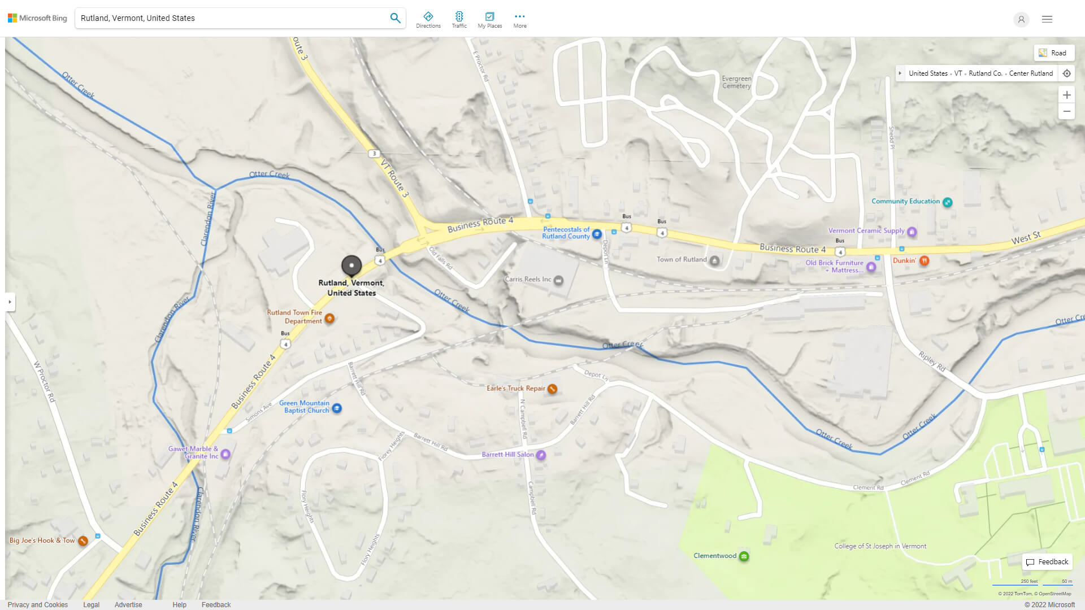Click the Rutland location pin

351,265
